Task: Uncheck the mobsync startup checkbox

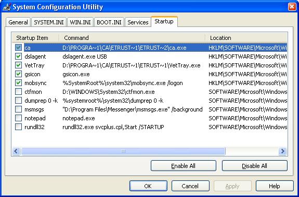Action: pos(19,83)
